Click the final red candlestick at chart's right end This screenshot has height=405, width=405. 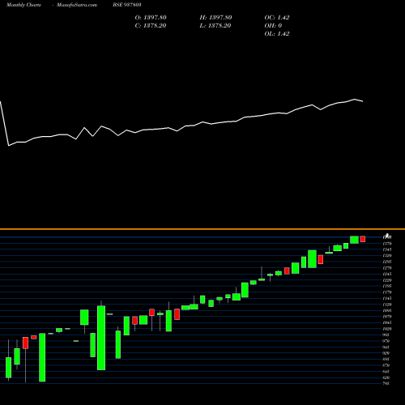pyautogui.click(x=363, y=239)
